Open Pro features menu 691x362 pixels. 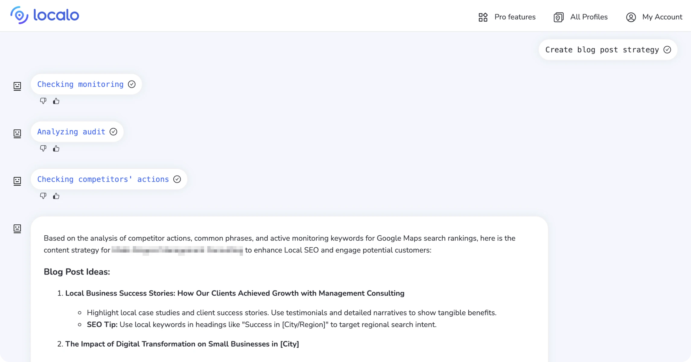click(x=515, y=17)
